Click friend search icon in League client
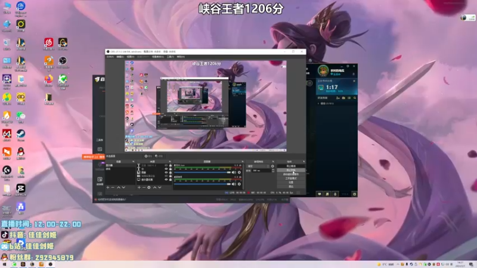 tap(355, 98)
